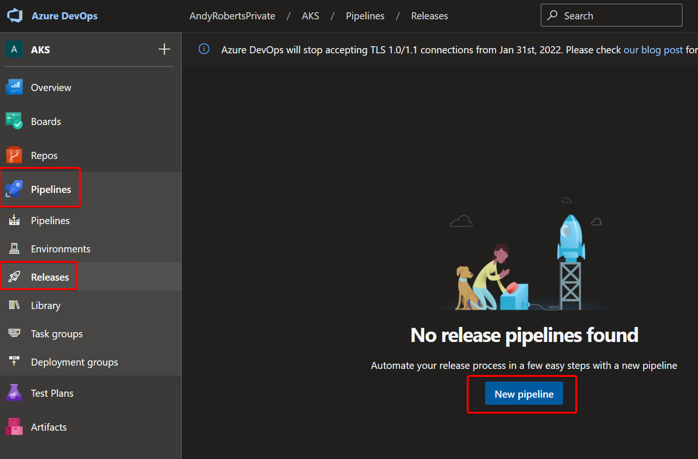Image resolution: width=698 pixels, height=459 pixels.
Task: Click the Environments icon
Action: point(14,248)
